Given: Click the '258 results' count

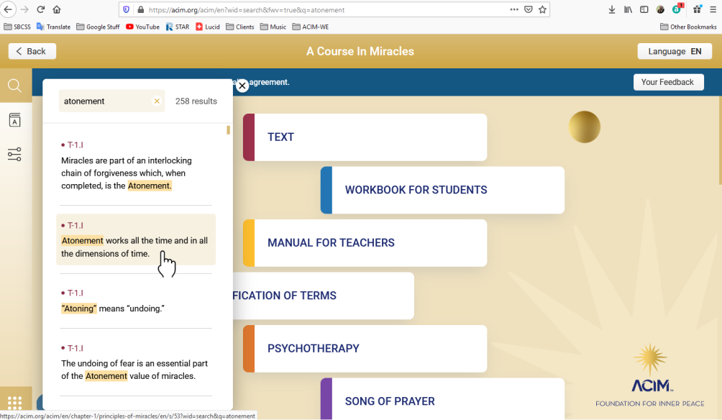Looking at the screenshot, I should [x=196, y=101].
